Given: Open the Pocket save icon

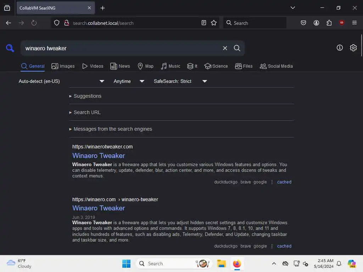Looking at the screenshot, I should click(303, 23).
